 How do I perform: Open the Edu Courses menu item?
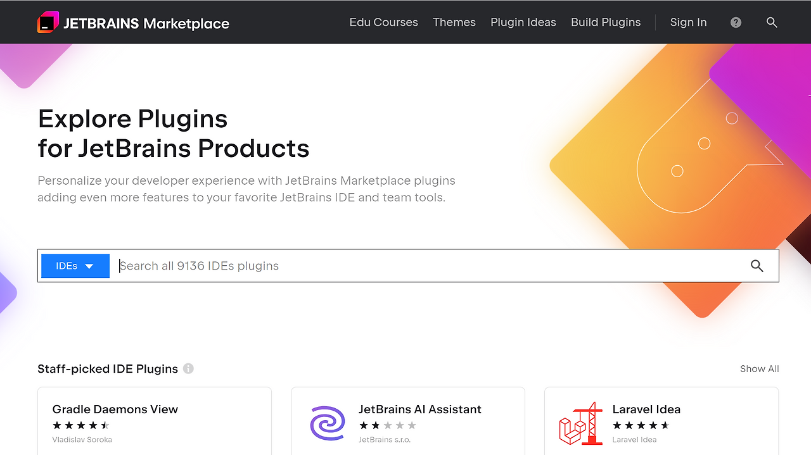coord(384,22)
